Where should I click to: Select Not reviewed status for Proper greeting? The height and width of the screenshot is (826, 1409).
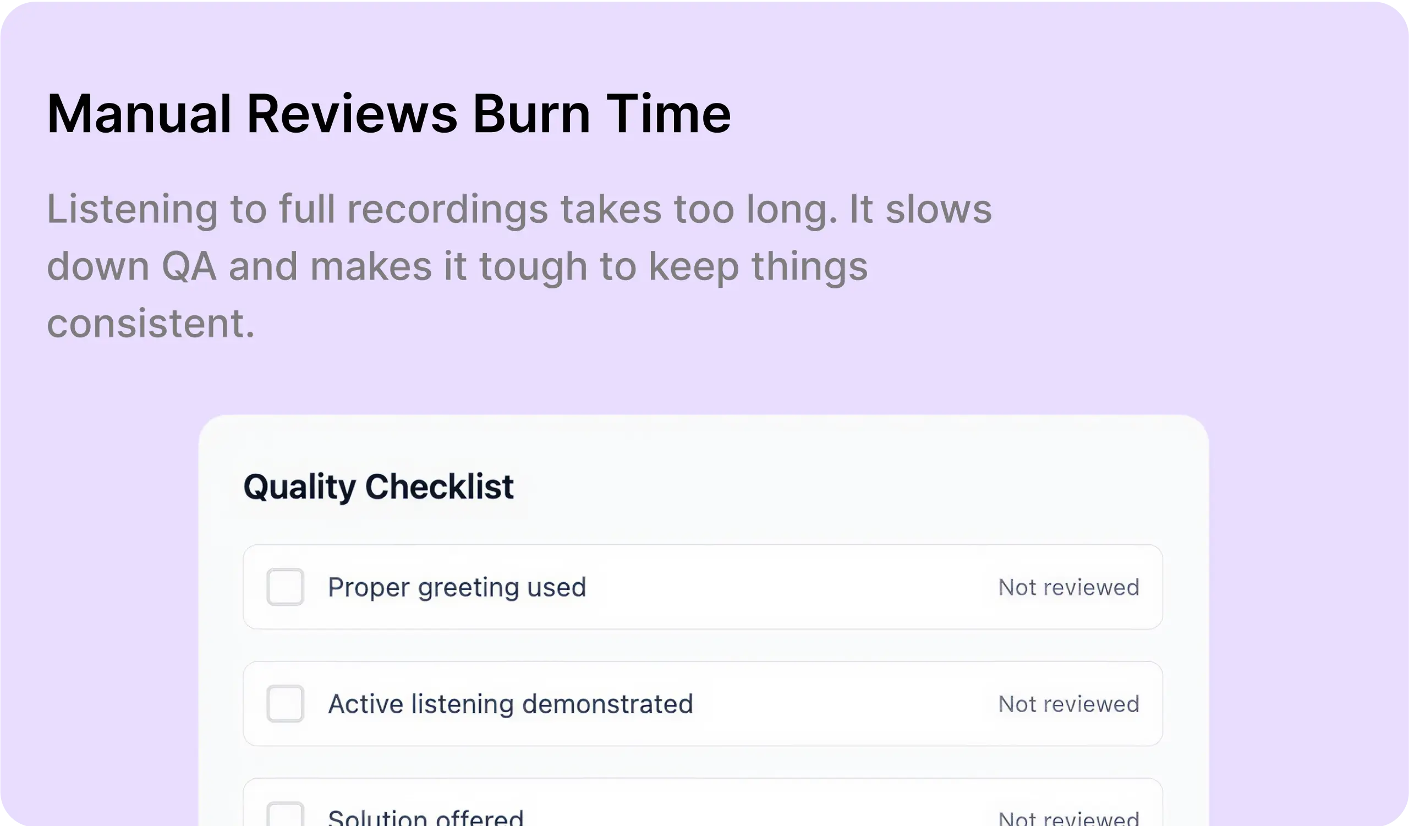(x=1068, y=587)
